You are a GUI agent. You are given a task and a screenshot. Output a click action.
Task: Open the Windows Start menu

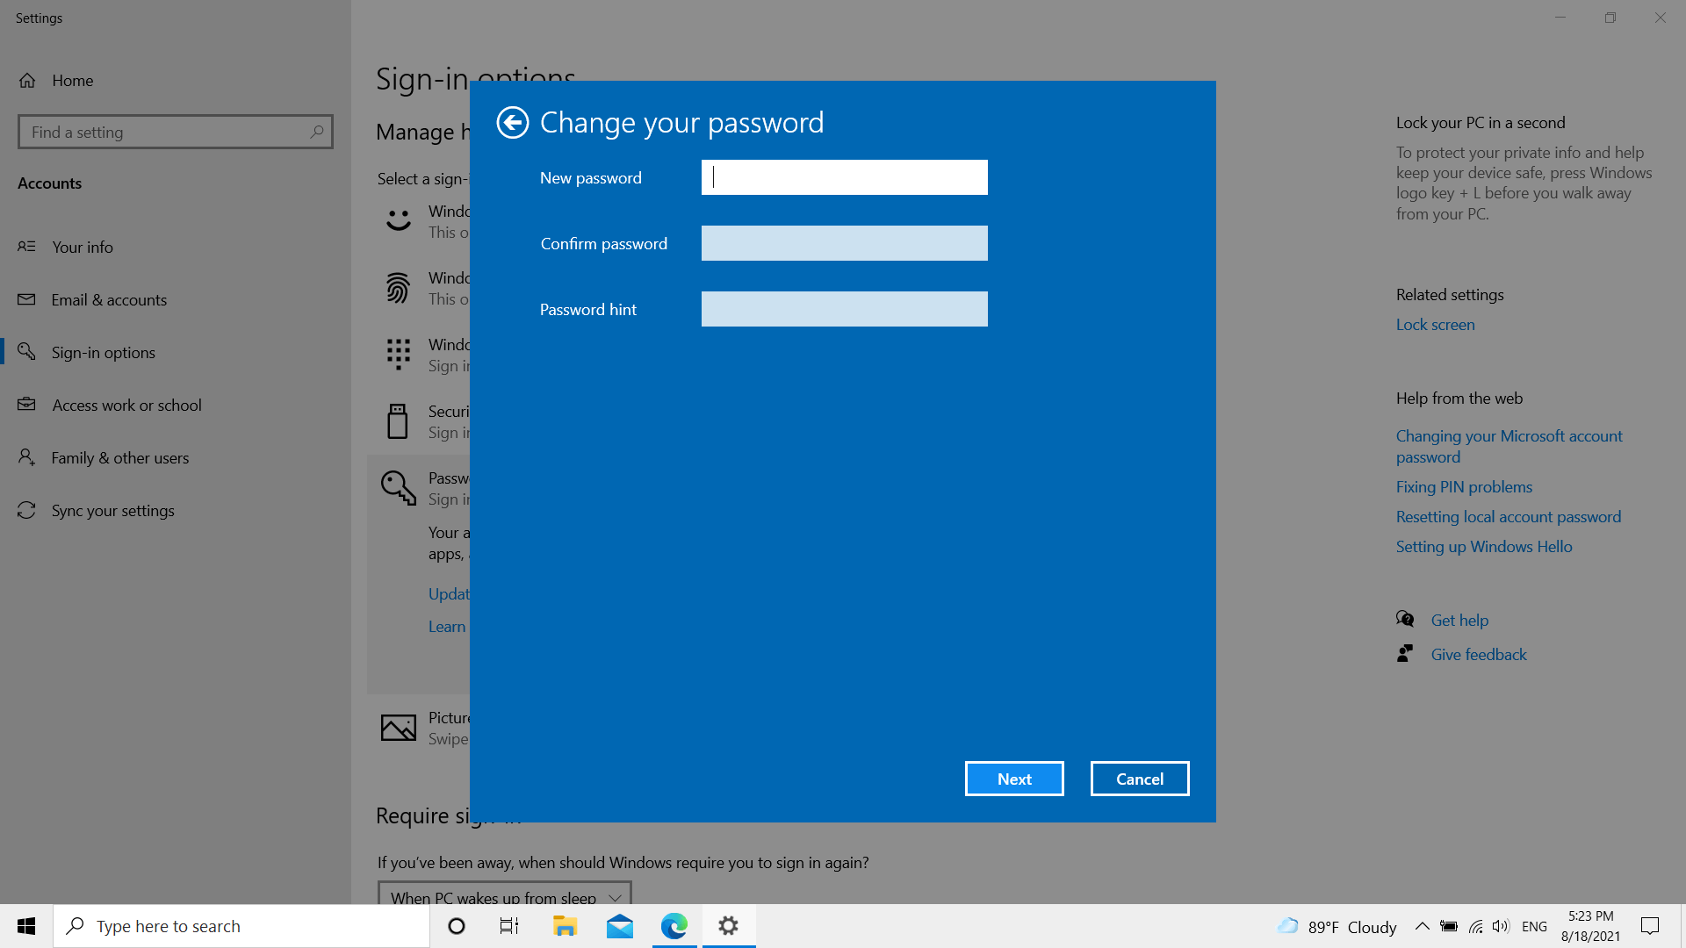tap(26, 926)
